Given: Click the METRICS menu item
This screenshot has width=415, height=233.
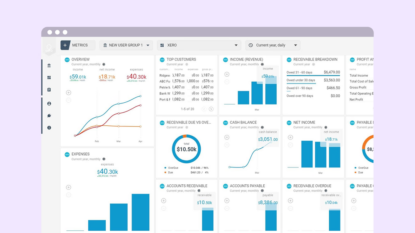Looking at the screenshot, I should [80, 45].
